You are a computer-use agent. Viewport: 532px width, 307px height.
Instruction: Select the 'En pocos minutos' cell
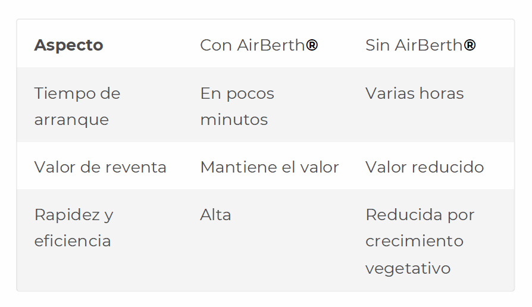pos(237,106)
